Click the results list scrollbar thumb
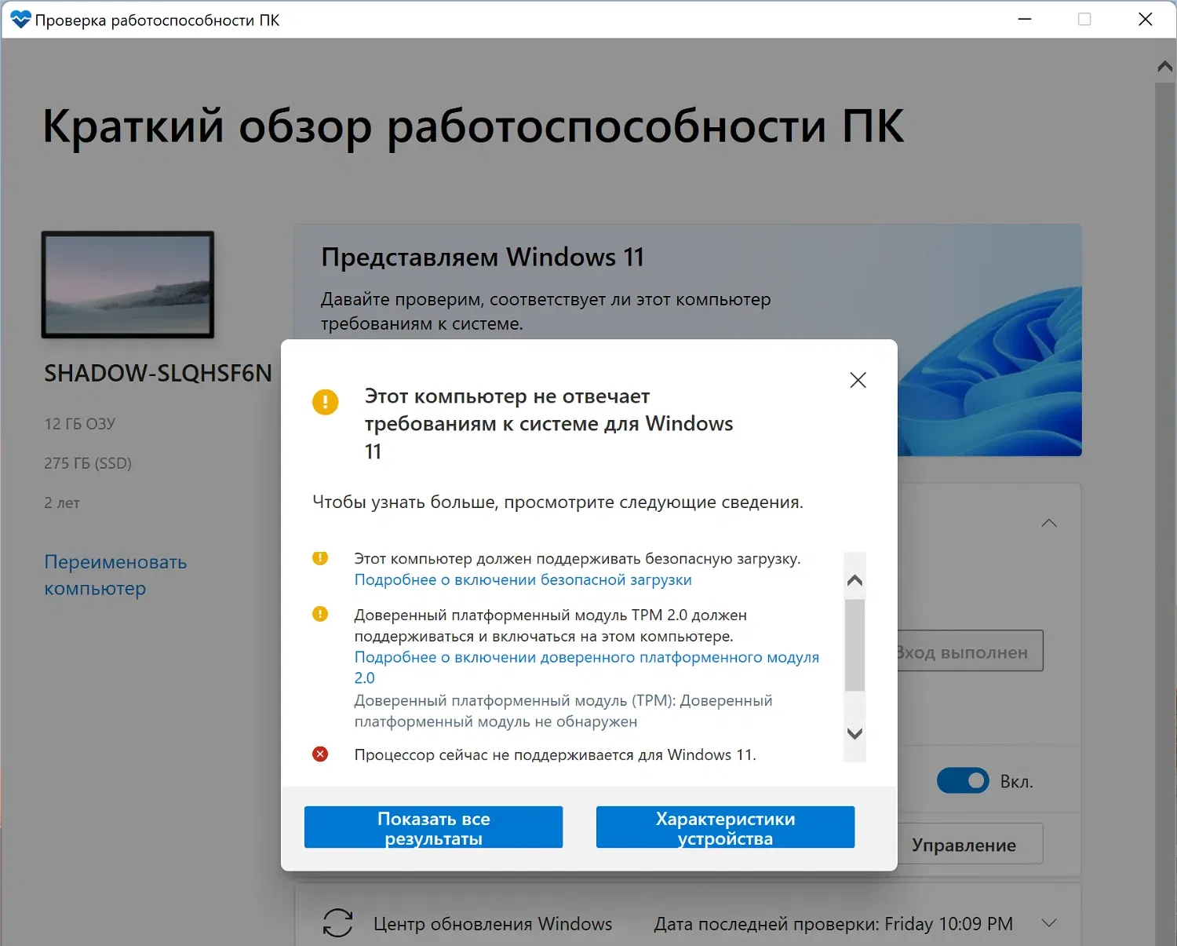 pos(855,645)
